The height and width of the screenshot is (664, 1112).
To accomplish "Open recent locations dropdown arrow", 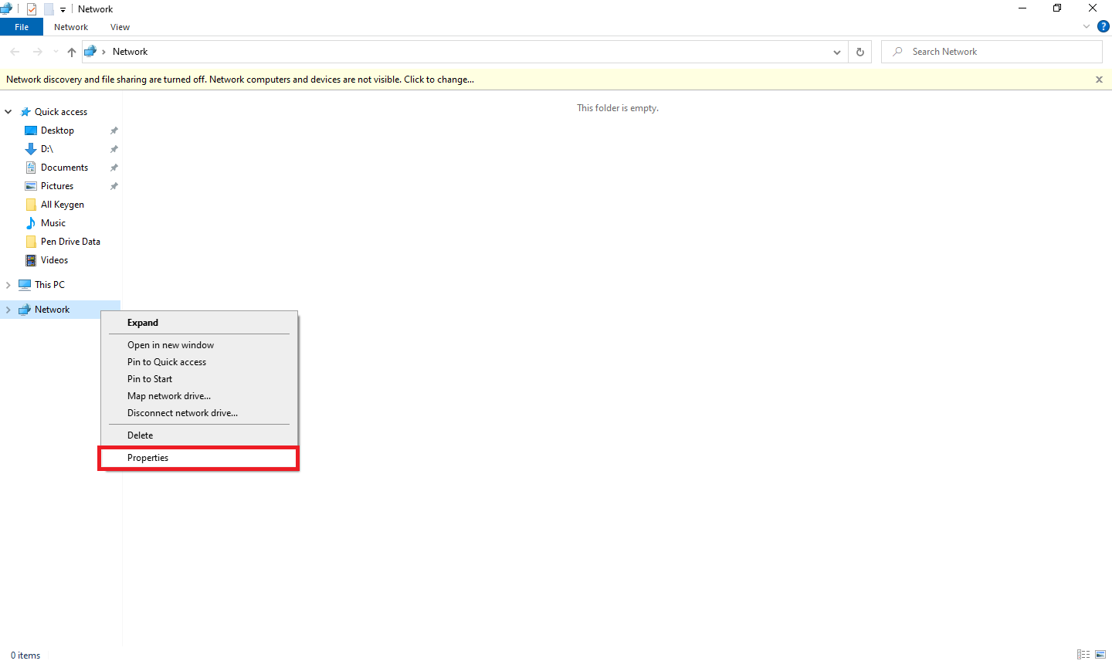I will (x=56, y=52).
